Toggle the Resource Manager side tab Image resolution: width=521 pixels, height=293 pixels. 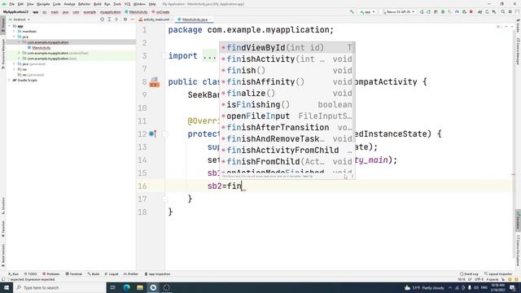(x=3, y=53)
